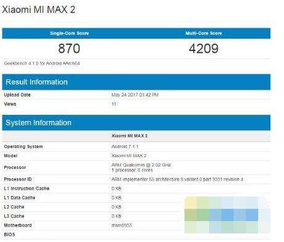
Task: Select the Xiaomi MI MAX 2 page title
Action: (39, 10)
